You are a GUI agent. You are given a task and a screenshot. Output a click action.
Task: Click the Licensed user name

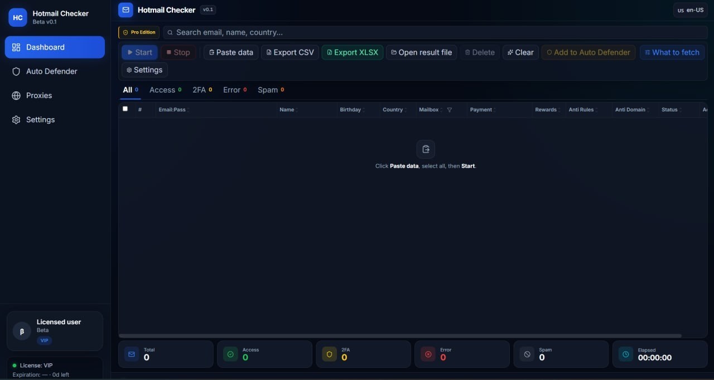click(x=59, y=322)
